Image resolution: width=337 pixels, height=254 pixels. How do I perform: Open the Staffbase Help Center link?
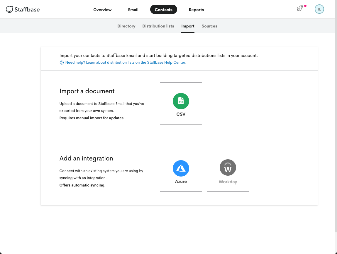(x=126, y=63)
